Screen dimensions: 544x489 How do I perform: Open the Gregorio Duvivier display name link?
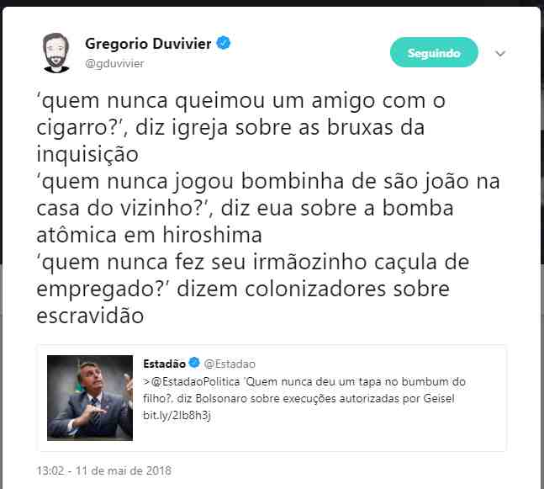(x=148, y=44)
